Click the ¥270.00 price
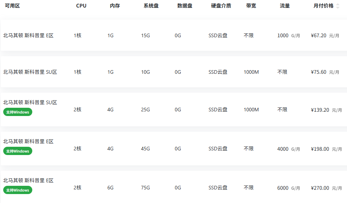This screenshot has width=347, height=203. point(320,188)
